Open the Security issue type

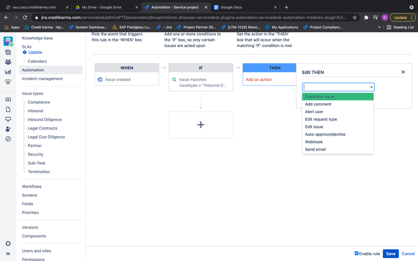click(36, 154)
